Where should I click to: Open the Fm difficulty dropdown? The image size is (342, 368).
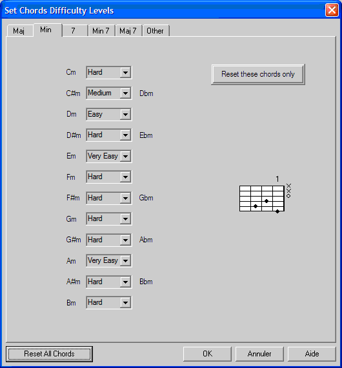point(109,177)
